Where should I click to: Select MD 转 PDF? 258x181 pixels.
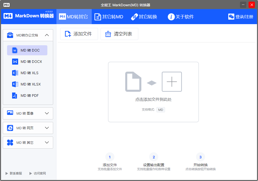tap(27, 96)
